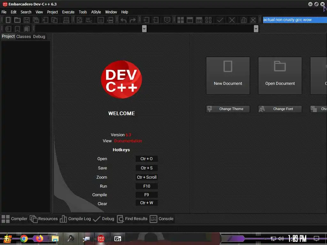Image resolution: width=327 pixels, height=245 pixels.
Task: Click the filled Goto Bookmark icon
Action: pos(27,28)
